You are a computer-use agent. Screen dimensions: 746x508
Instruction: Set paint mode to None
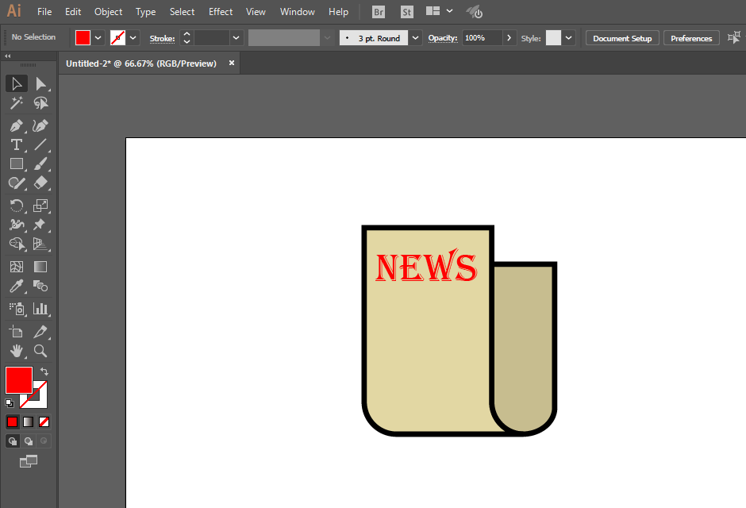pyautogui.click(x=44, y=422)
